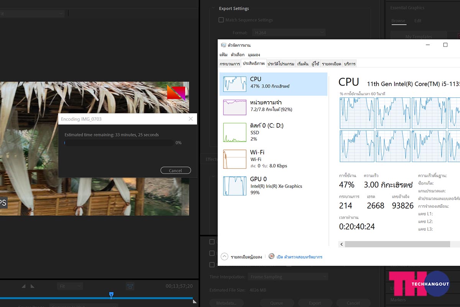Screen dimensions: 460x307
Task: Go to the เริ่มต้น (Startup) tab
Action: tap(303, 64)
